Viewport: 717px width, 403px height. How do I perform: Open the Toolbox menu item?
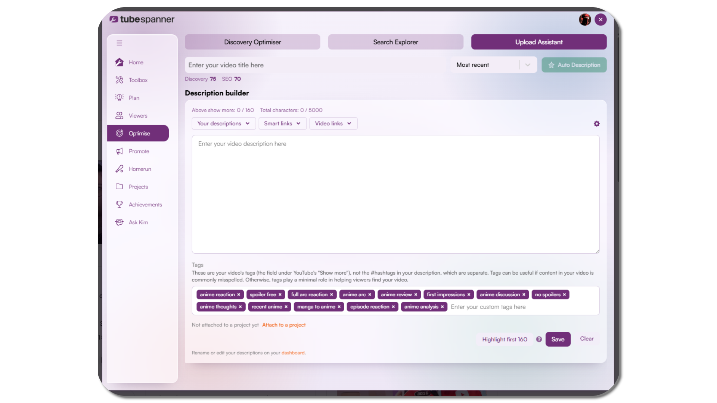(138, 80)
